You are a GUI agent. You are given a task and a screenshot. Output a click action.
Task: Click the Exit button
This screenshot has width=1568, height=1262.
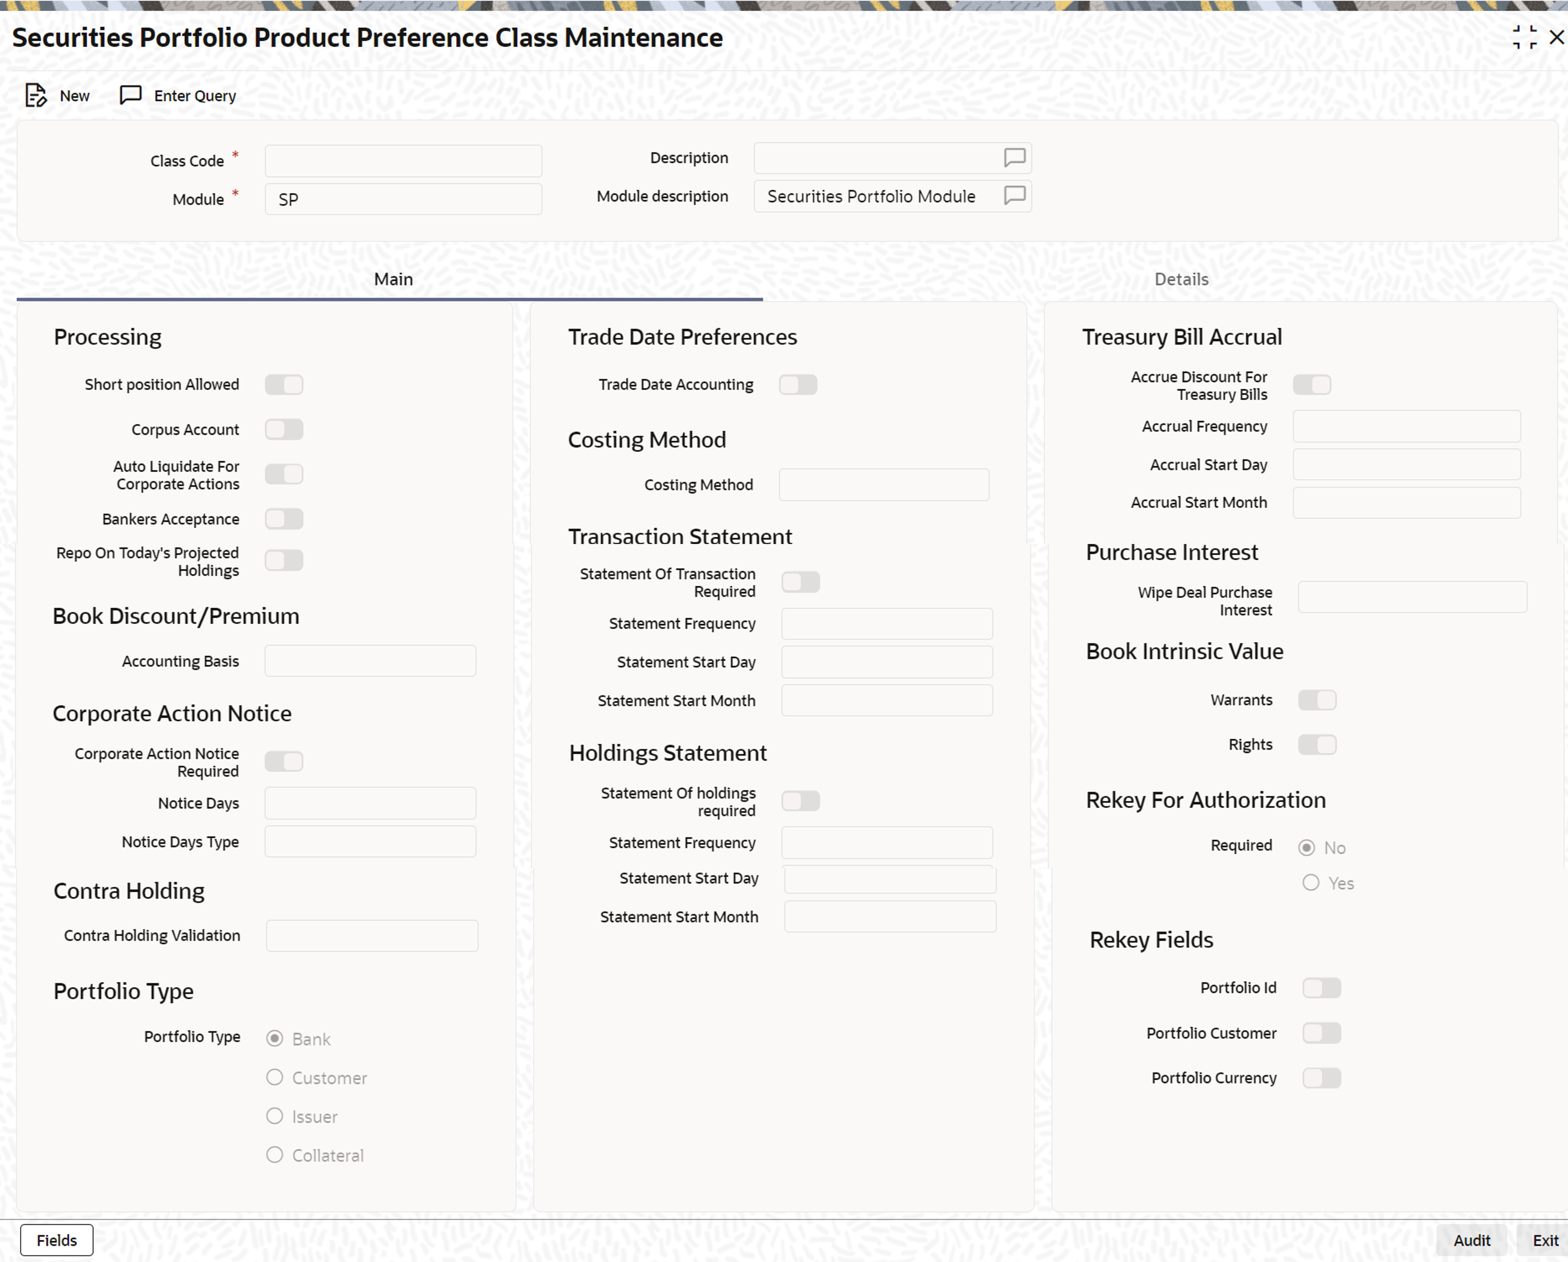1546,1240
